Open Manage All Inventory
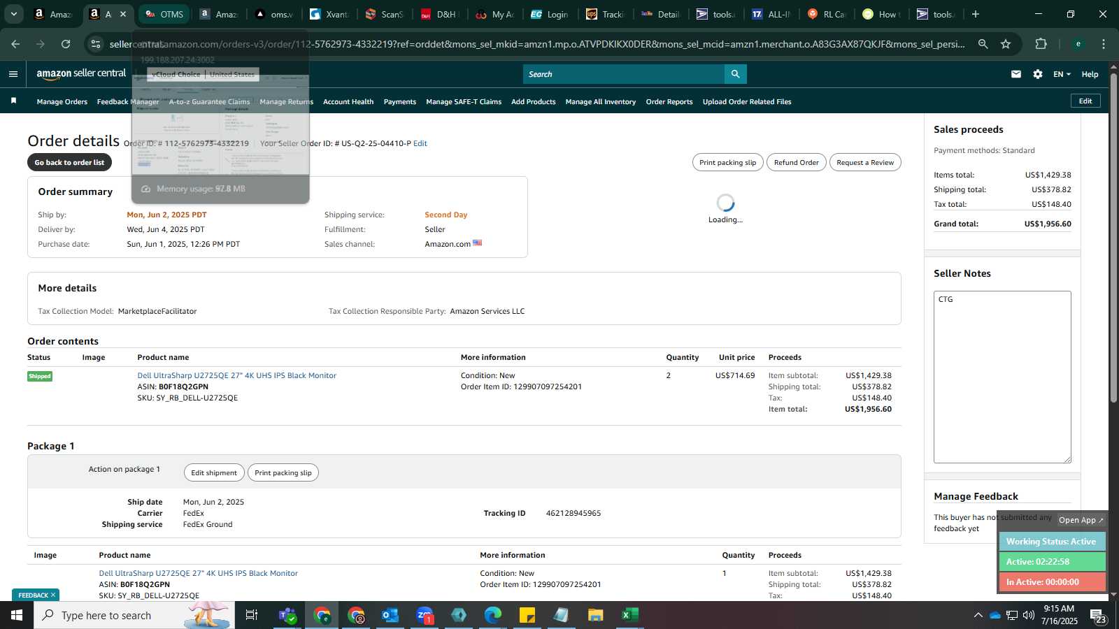 point(601,101)
